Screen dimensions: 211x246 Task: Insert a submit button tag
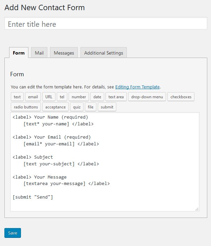coord(107,107)
